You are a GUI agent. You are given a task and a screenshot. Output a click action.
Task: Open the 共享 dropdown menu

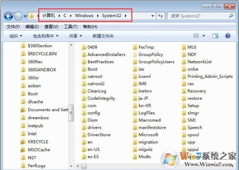coord(75,36)
